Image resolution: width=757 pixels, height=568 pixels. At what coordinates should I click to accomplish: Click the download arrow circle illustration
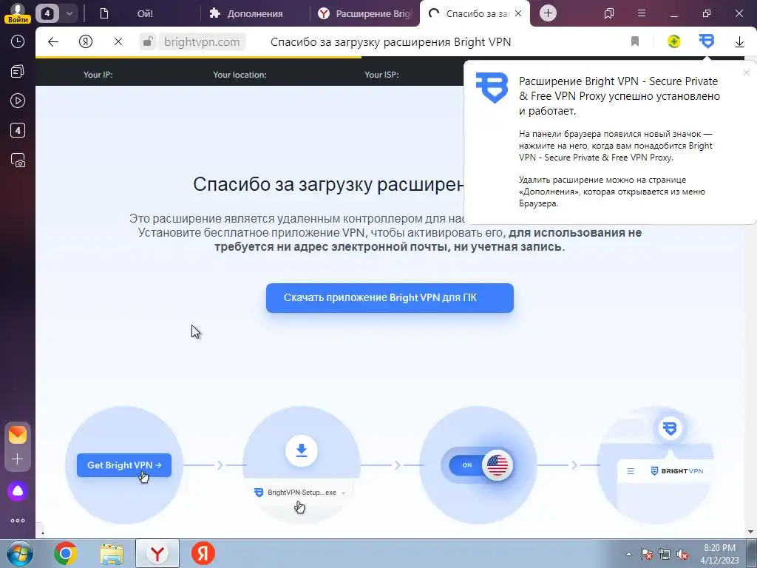tap(302, 450)
